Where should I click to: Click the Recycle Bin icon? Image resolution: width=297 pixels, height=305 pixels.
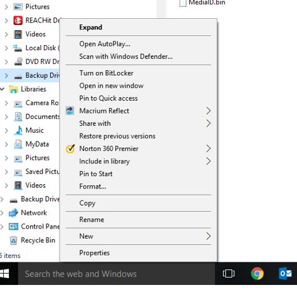14,240
